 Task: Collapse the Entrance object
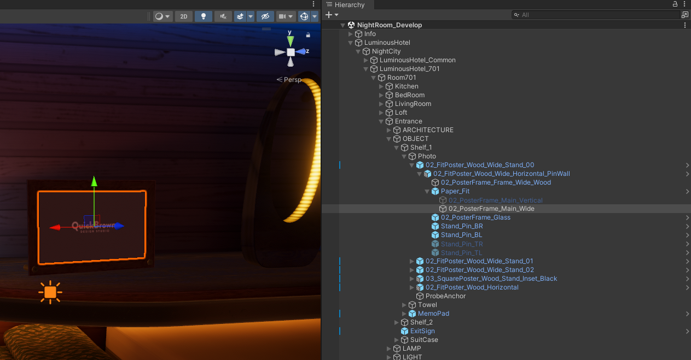(x=381, y=121)
